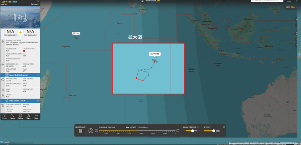
Task: Click the Play button on playback timeline
Action: (91, 130)
